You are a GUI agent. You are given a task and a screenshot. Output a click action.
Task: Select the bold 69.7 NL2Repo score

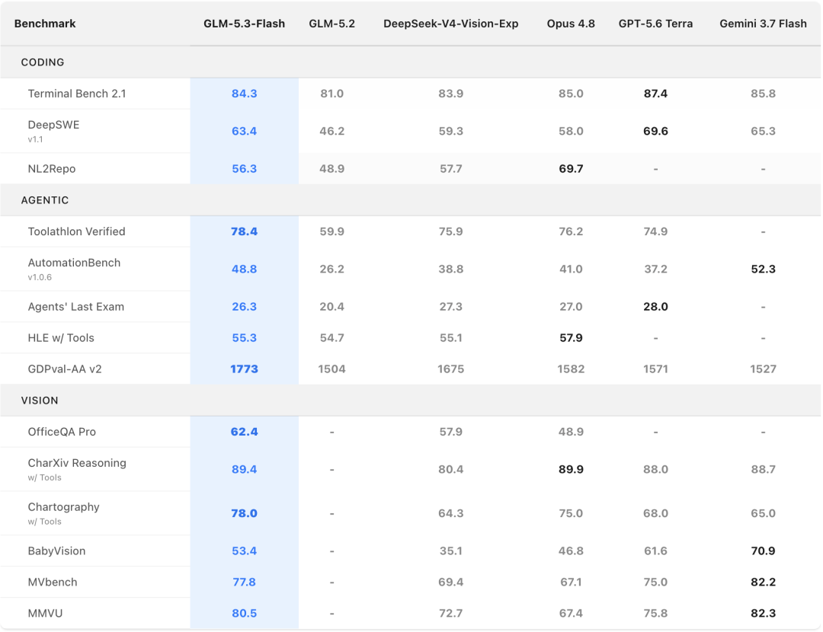[x=571, y=168]
